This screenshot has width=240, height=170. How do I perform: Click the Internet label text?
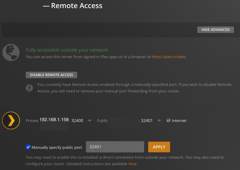click(x=179, y=121)
